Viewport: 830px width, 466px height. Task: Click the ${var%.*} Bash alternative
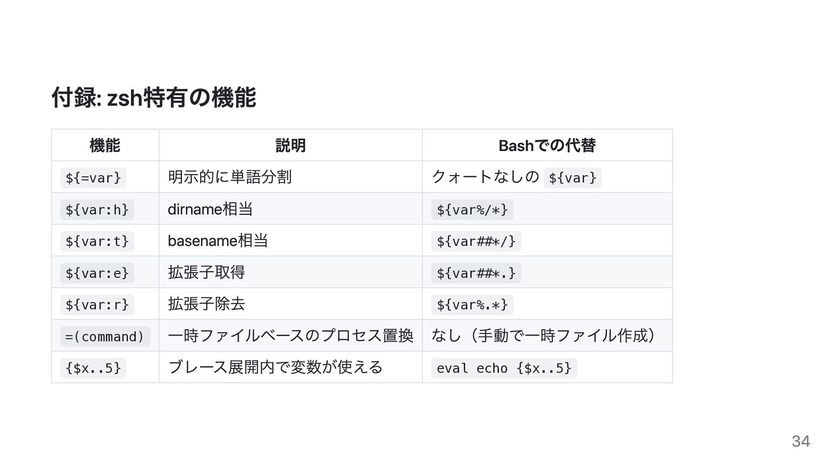point(472,305)
